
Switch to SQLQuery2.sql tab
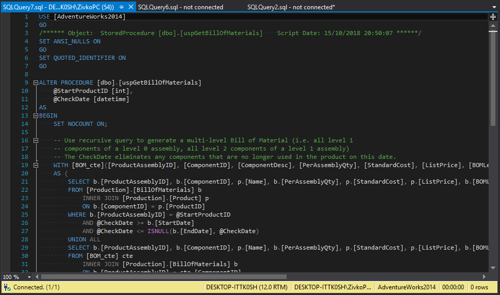(291, 7)
